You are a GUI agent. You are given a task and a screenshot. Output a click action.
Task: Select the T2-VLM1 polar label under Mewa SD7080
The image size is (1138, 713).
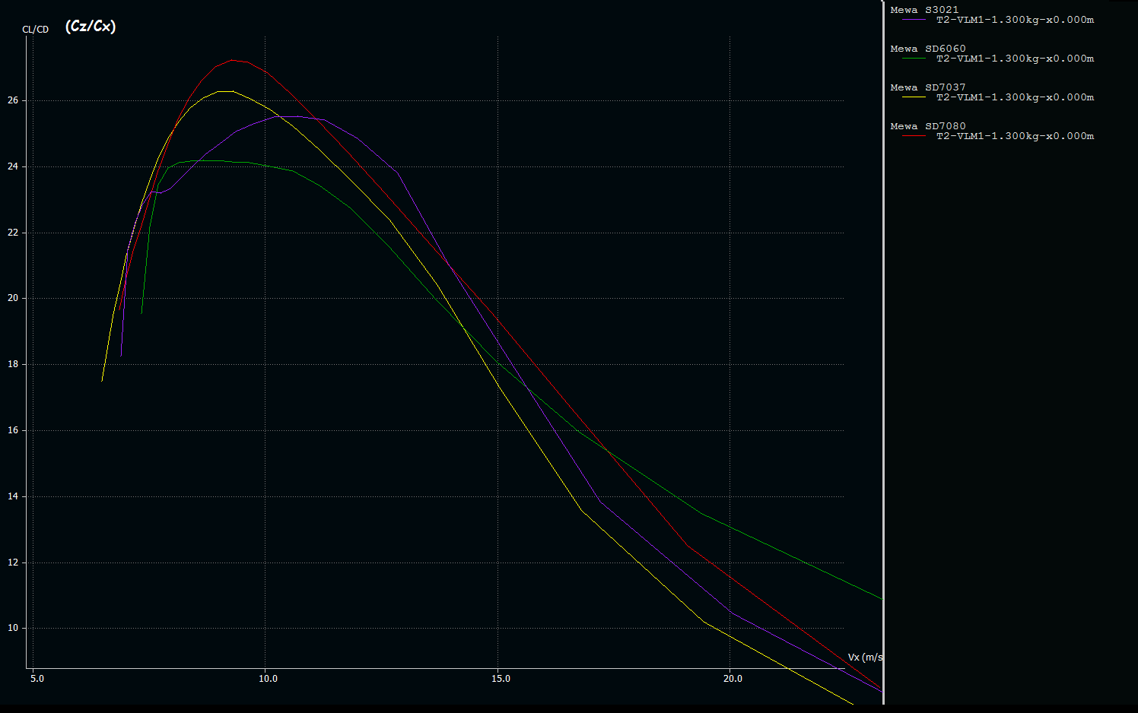click(x=1015, y=136)
